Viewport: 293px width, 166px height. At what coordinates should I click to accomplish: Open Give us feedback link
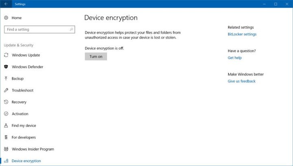pos(241,81)
